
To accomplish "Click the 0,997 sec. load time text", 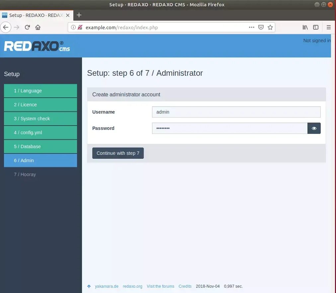I will coord(233,286).
